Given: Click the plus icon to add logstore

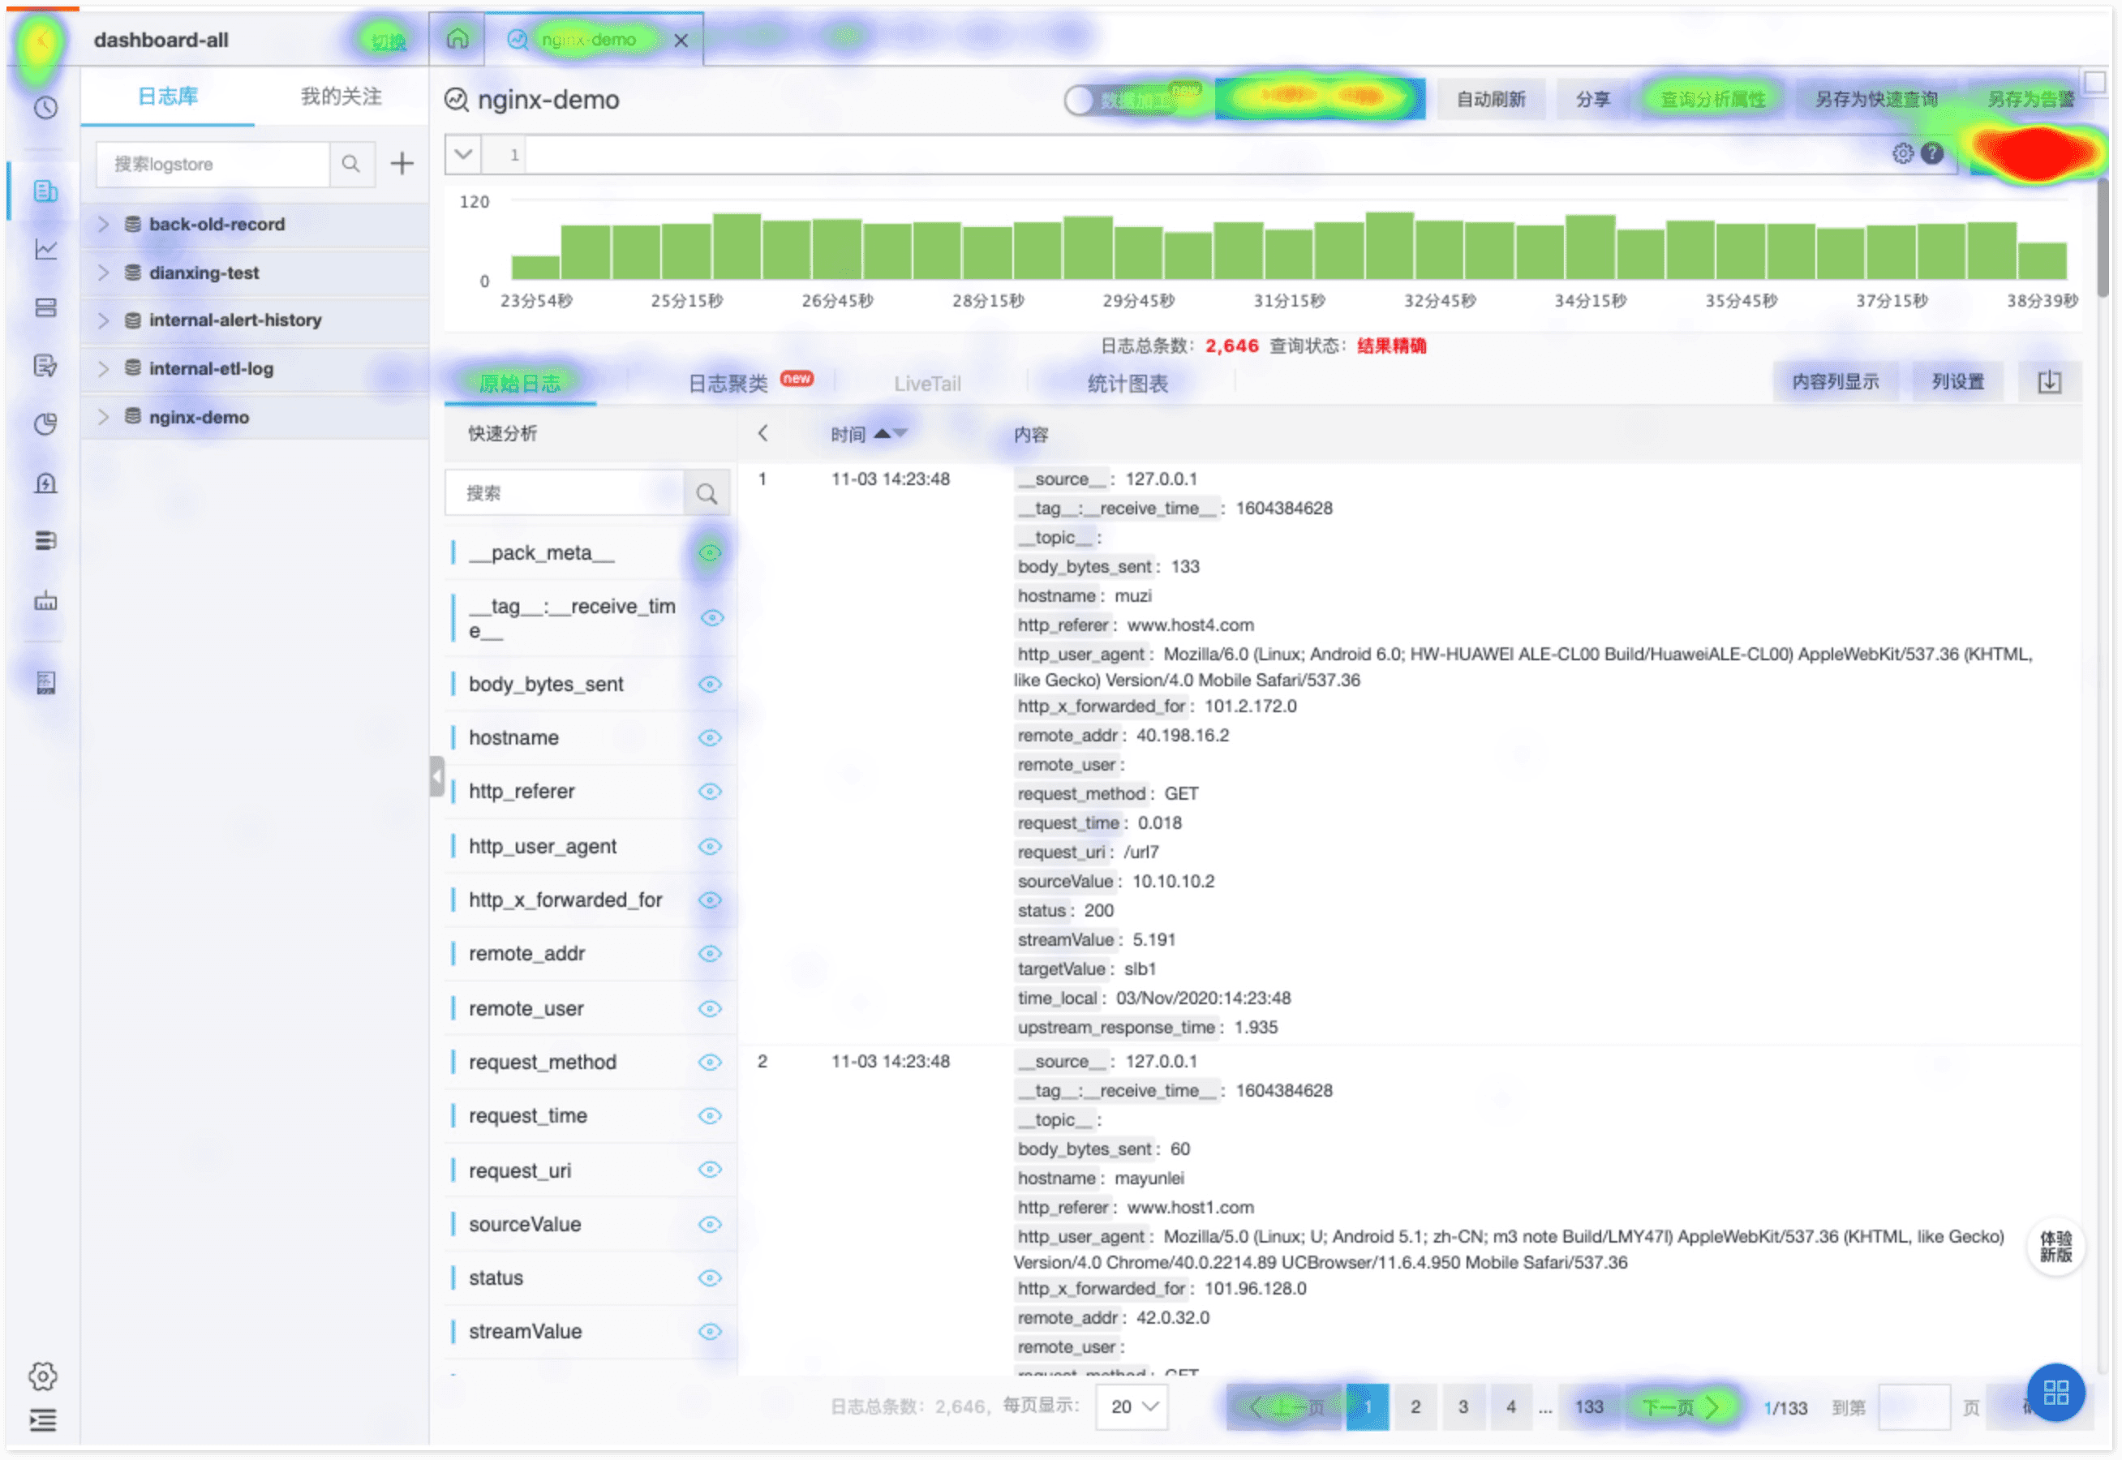Looking at the screenshot, I should pos(402,164).
